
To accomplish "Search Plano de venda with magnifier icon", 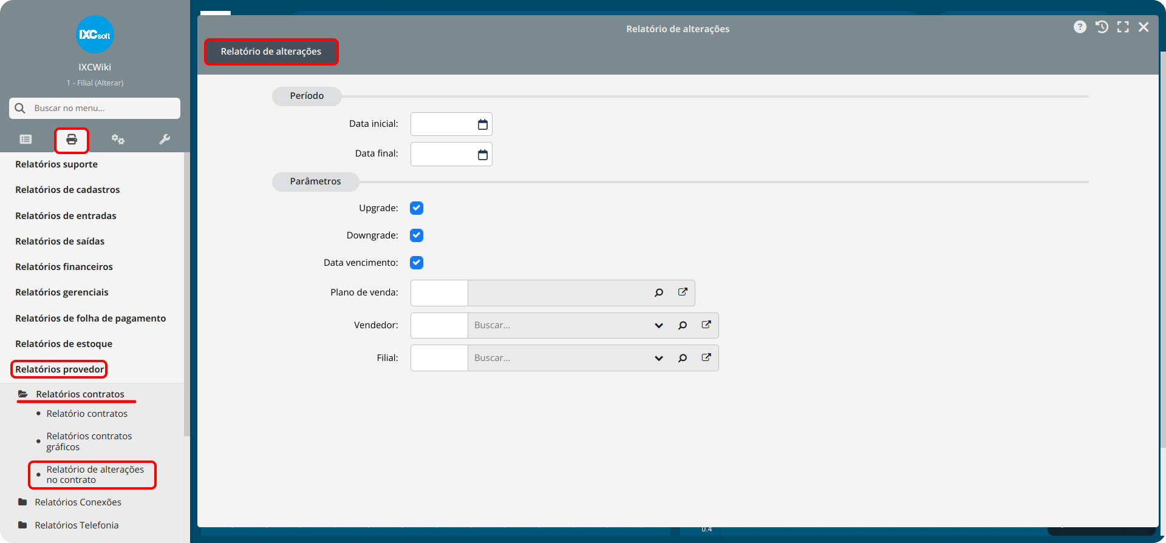I will click(x=659, y=293).
